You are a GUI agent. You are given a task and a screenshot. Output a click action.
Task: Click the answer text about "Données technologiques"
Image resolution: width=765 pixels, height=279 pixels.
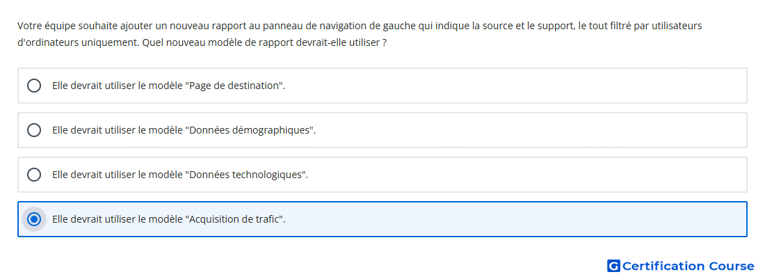click(x=180, y=175)
